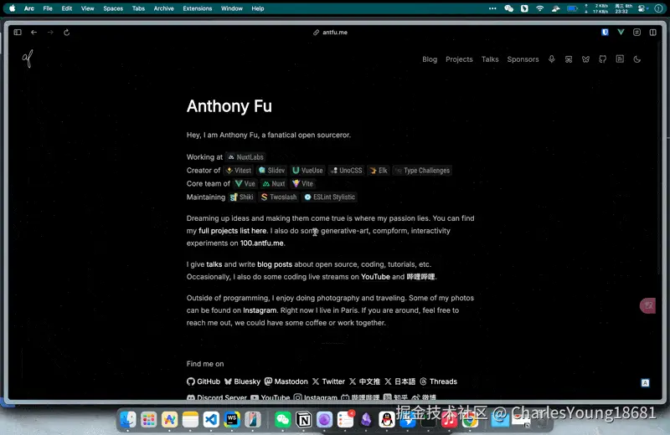Open Notion from the Dock
The height and width of the screenshot is (435, 670).
point(304,420)
